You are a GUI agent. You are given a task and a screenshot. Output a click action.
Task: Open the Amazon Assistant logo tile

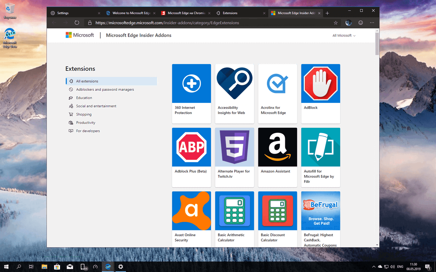(278, 147)
